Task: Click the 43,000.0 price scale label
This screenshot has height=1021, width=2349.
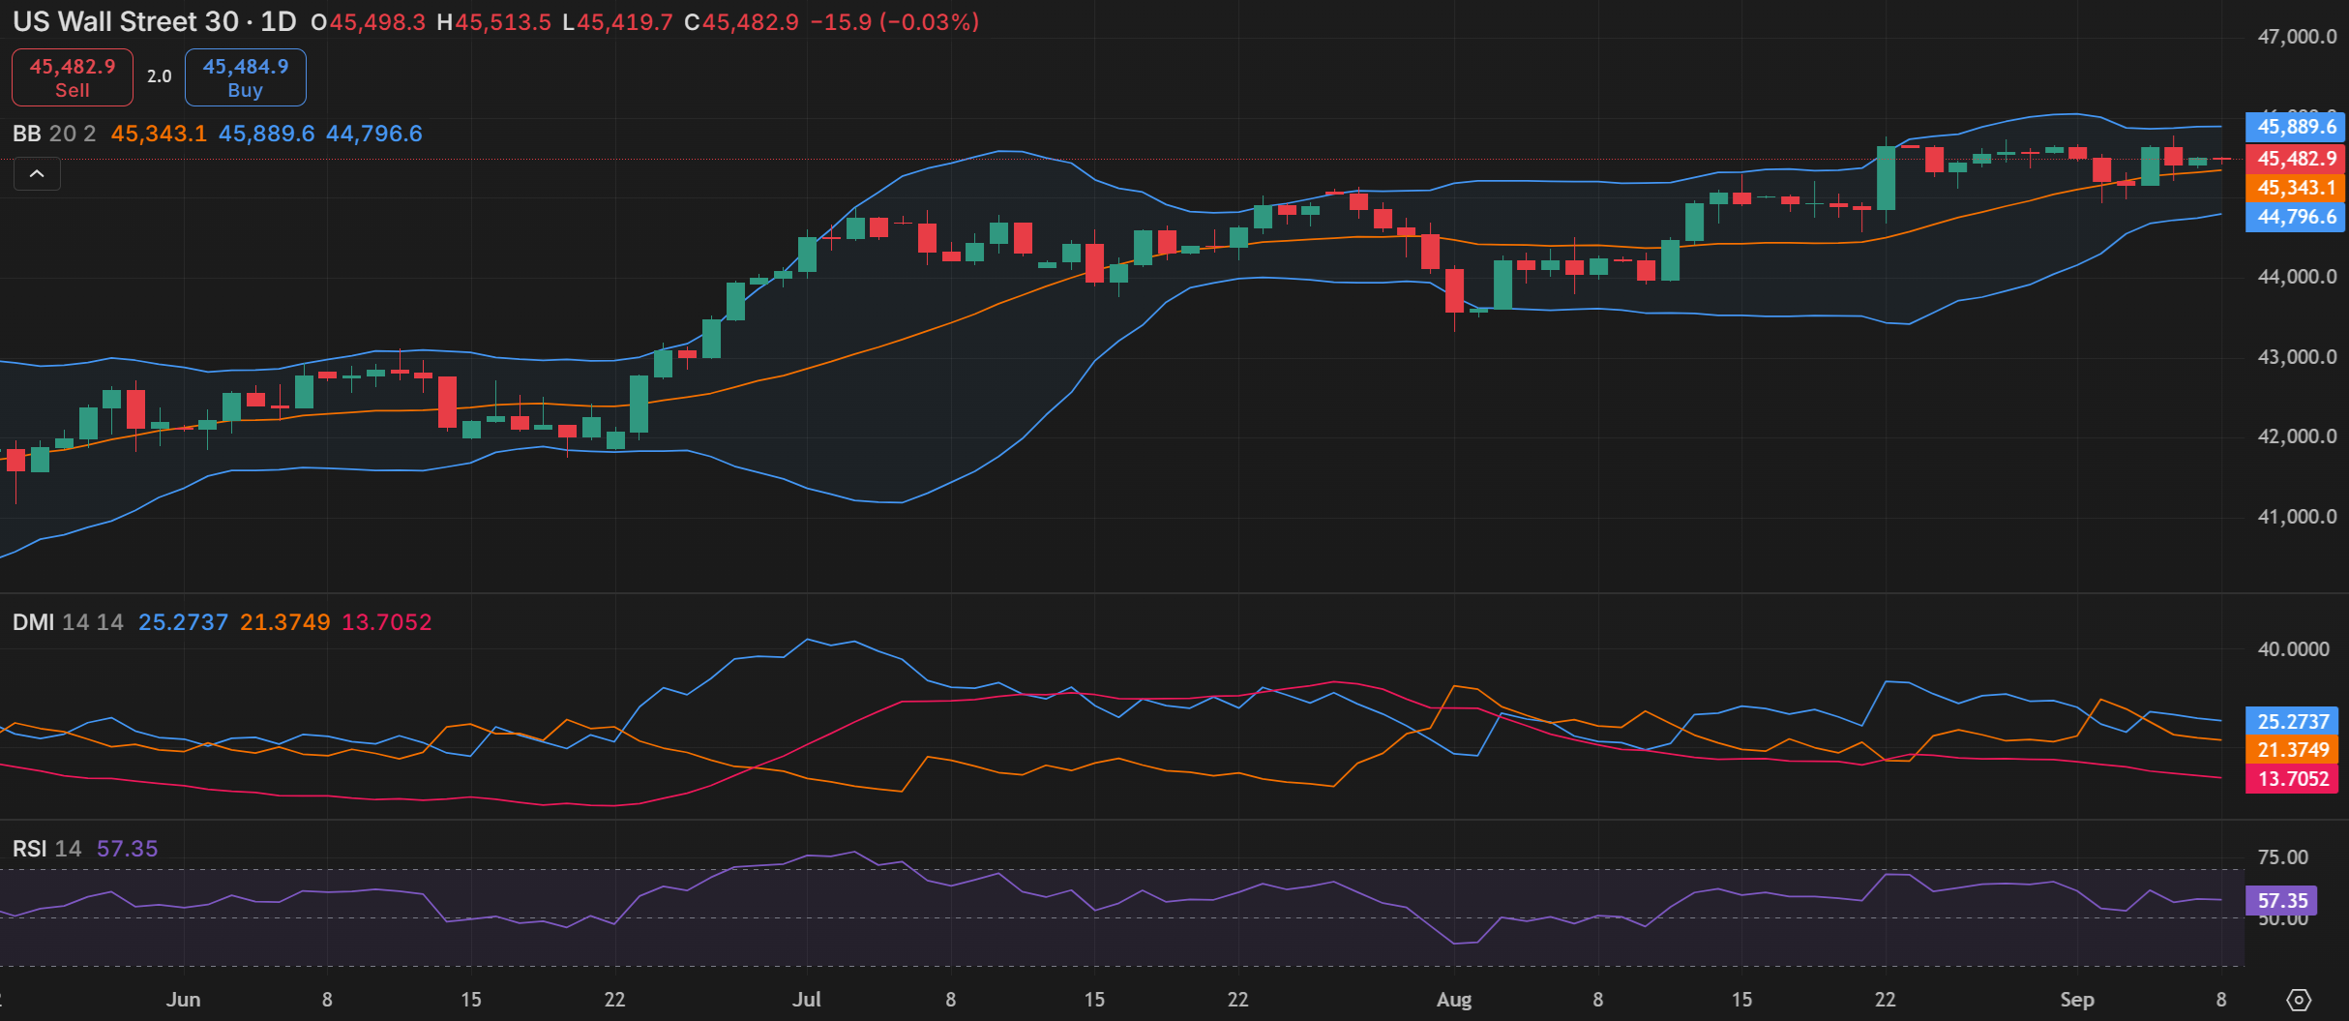Action: click(x=2297, y=357)
